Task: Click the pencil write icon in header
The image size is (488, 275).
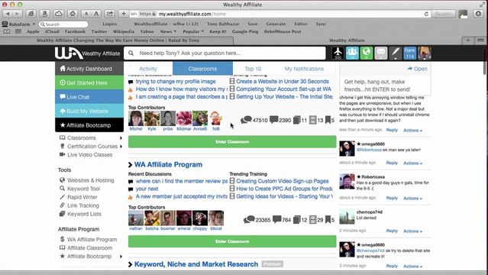Action: pyautogui.click(x=396, y=53)
